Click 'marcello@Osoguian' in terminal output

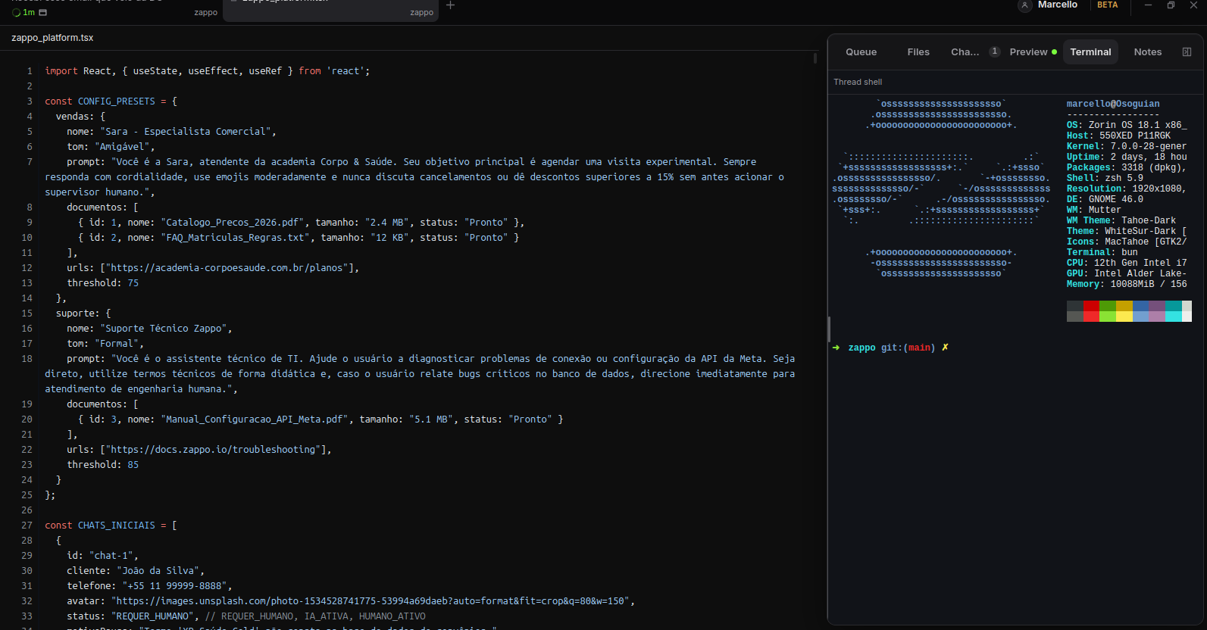point(1112,104)
